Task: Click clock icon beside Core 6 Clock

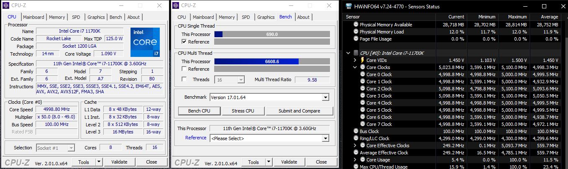Action: [x=362, y=117]
